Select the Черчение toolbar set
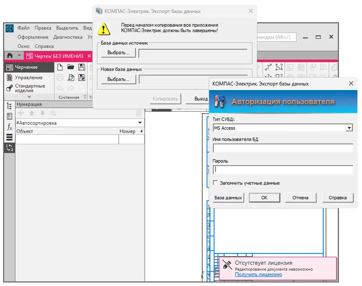 tap(29, 67)
